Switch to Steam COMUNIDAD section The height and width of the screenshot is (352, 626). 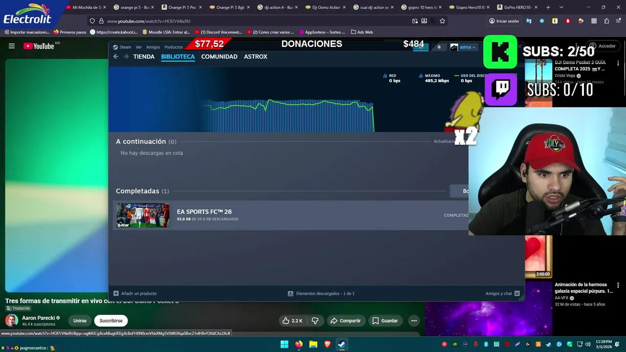[219, 57]
